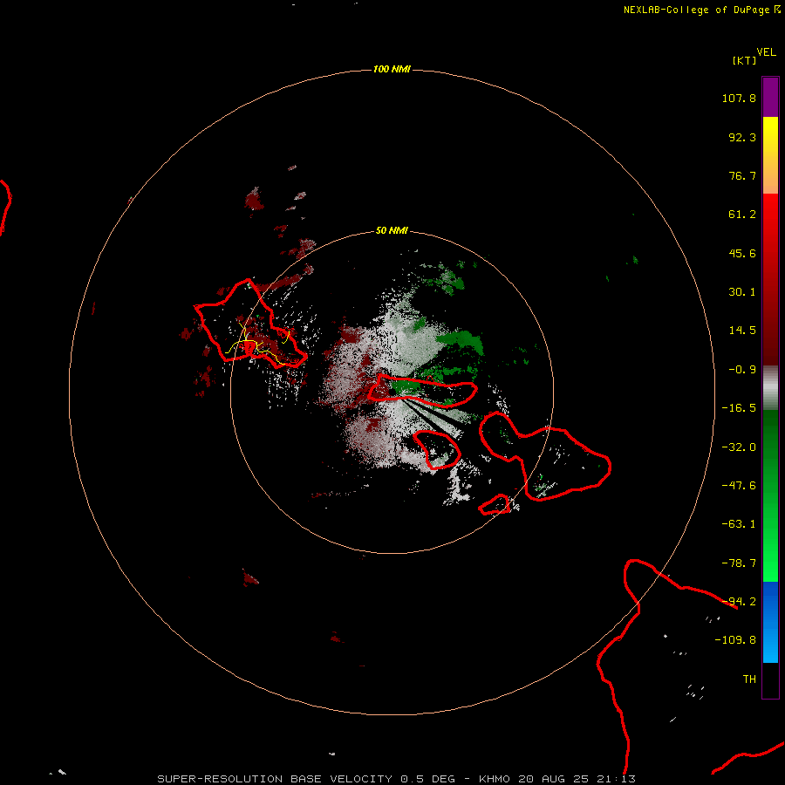Click the 100 NMI range ring label

tap(392, 69)
